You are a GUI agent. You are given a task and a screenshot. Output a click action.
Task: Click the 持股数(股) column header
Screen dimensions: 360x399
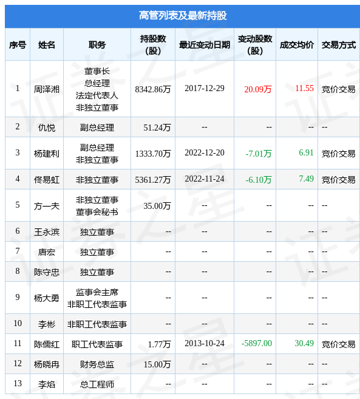pos(153,44)
